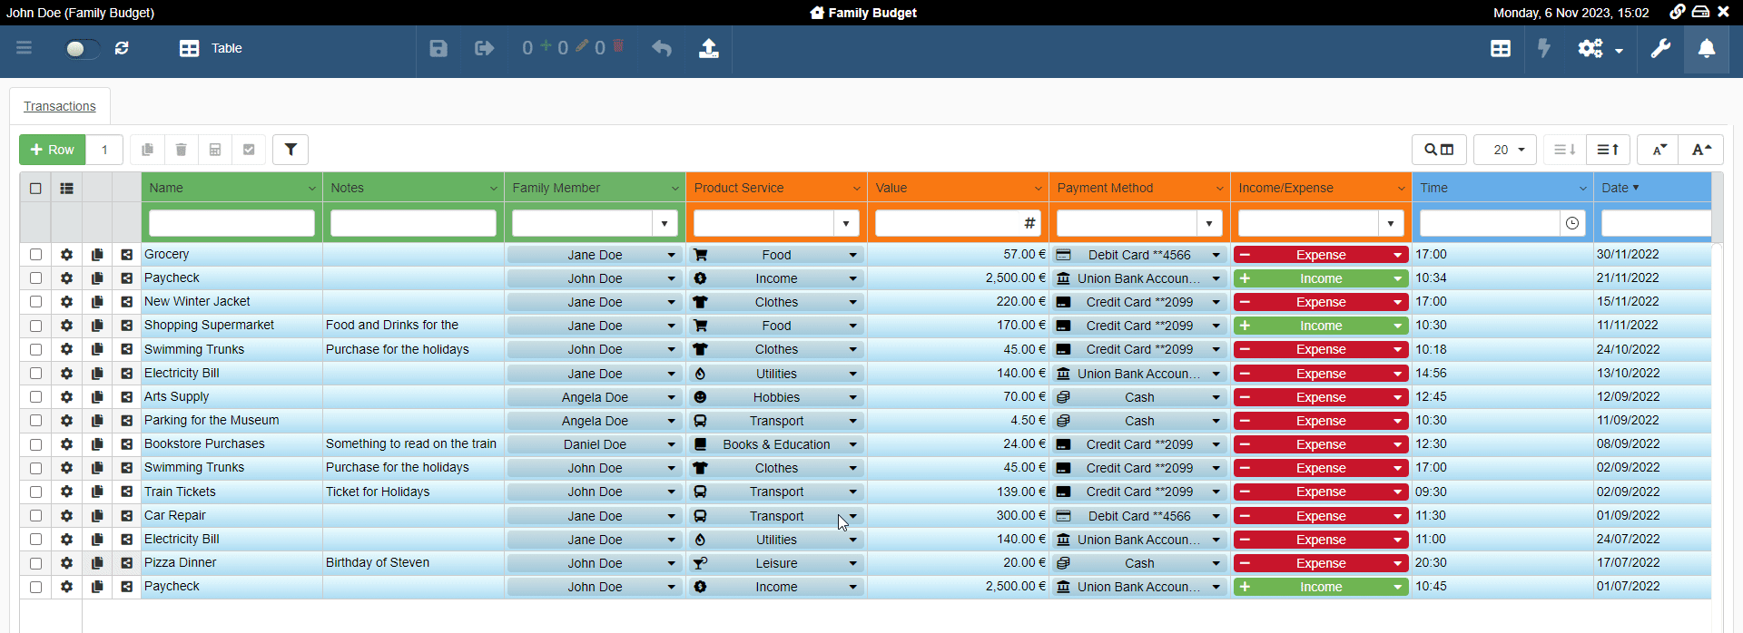The height and width of the screenshot is (633, 1743).
Task: Open the hamburger menu icon
Action: pyautogui.click(x=25, y=48)
